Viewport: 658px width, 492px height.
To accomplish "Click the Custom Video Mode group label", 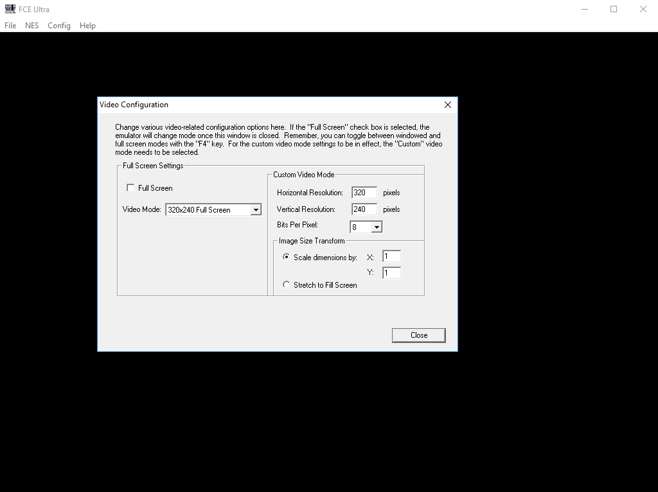I will pyautogui.click(x=304, y=175).
